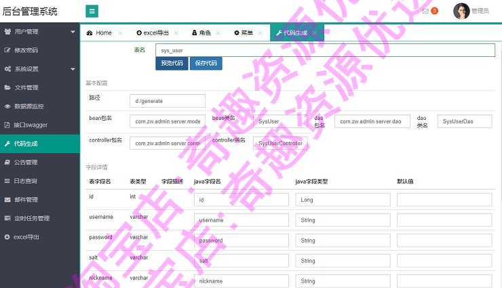Click java字段名 field for username row
502x288 pixels.
242,220
